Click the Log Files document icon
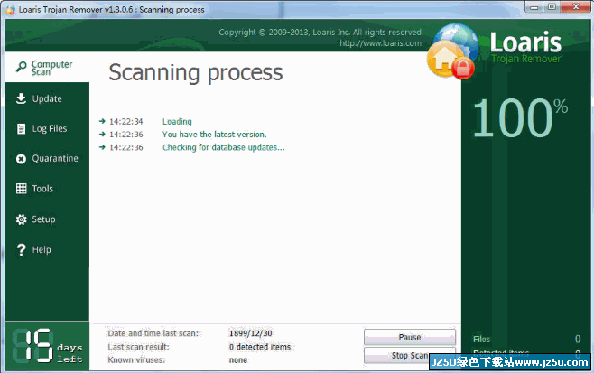The image size is (594, 373). 22,129
